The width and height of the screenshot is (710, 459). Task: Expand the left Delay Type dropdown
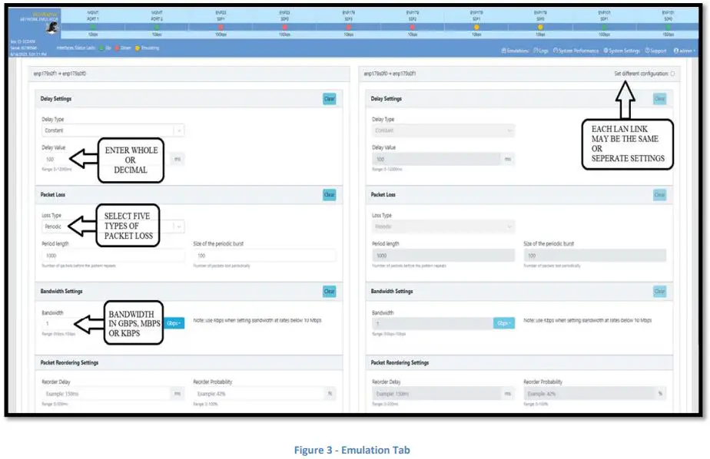tap(181, 130)
